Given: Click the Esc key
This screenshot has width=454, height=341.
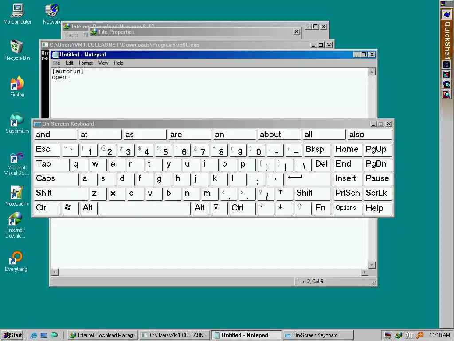Looking at the screenshot, I should (x=47, y=149).
